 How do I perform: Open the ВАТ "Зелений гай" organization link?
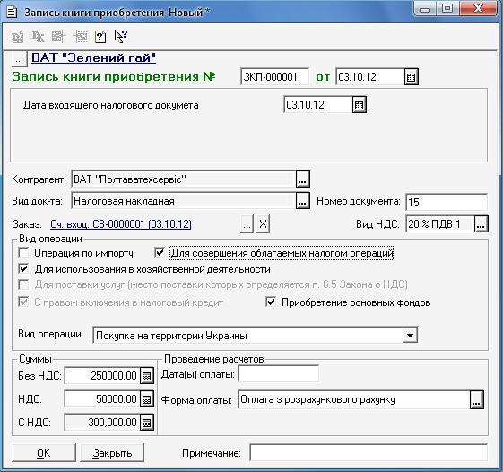[x=93, y=57]
